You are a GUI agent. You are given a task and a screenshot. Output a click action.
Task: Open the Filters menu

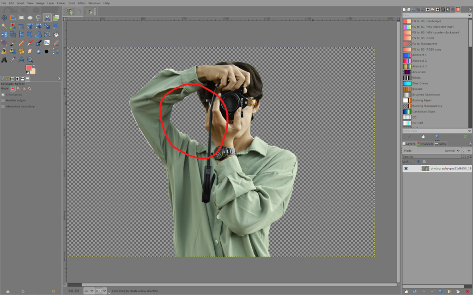tap(82, 3)
